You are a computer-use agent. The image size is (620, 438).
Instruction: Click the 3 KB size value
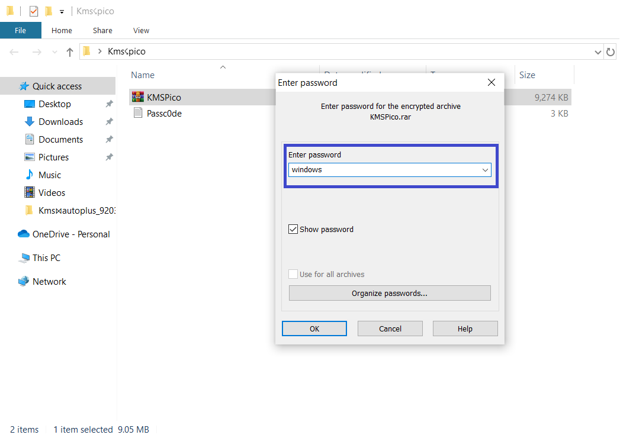click(x=560, y=114)
